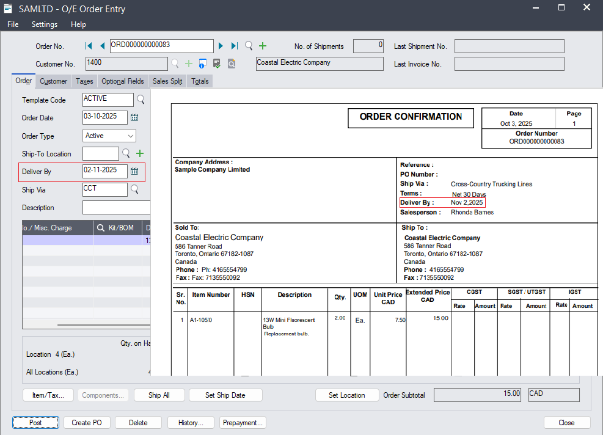The image size is (603, 435).
Task: Open the Ship Via finder
Action: tap(134, 189)
